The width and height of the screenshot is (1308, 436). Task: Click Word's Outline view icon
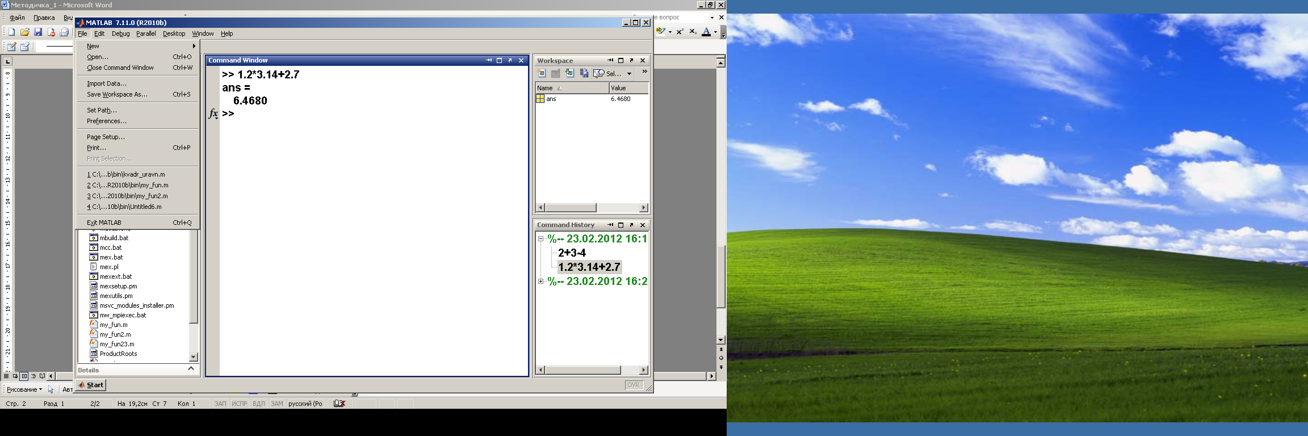[33, 376]
